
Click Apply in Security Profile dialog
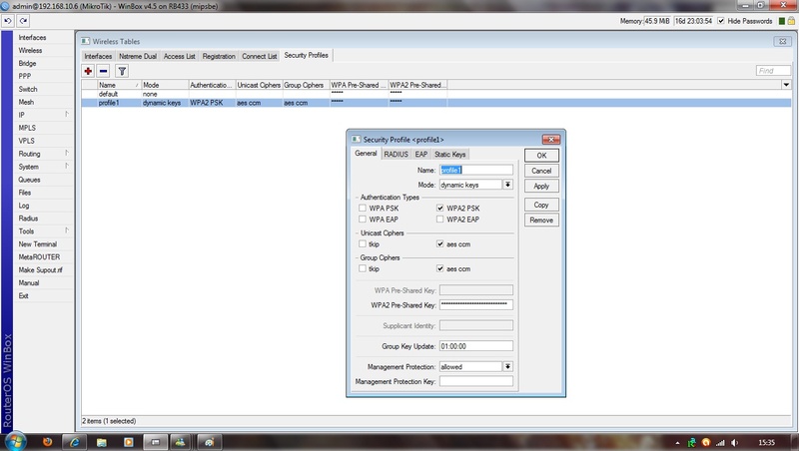[541, 186]
